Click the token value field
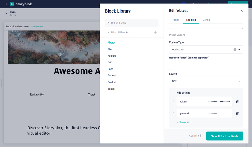The height and width of the screenshot is (147, 252). (219, 101)
